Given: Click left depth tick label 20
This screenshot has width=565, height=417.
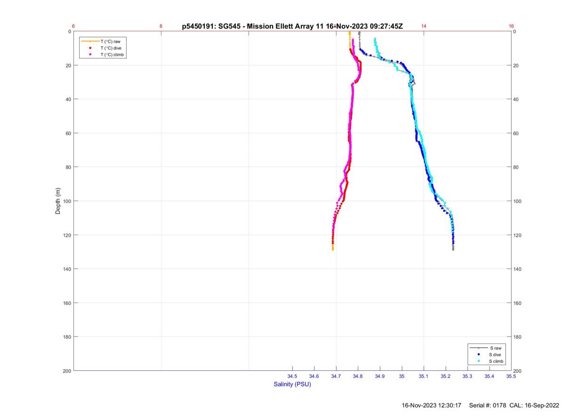Looking at the screenshot, I should tap(68, 65).
